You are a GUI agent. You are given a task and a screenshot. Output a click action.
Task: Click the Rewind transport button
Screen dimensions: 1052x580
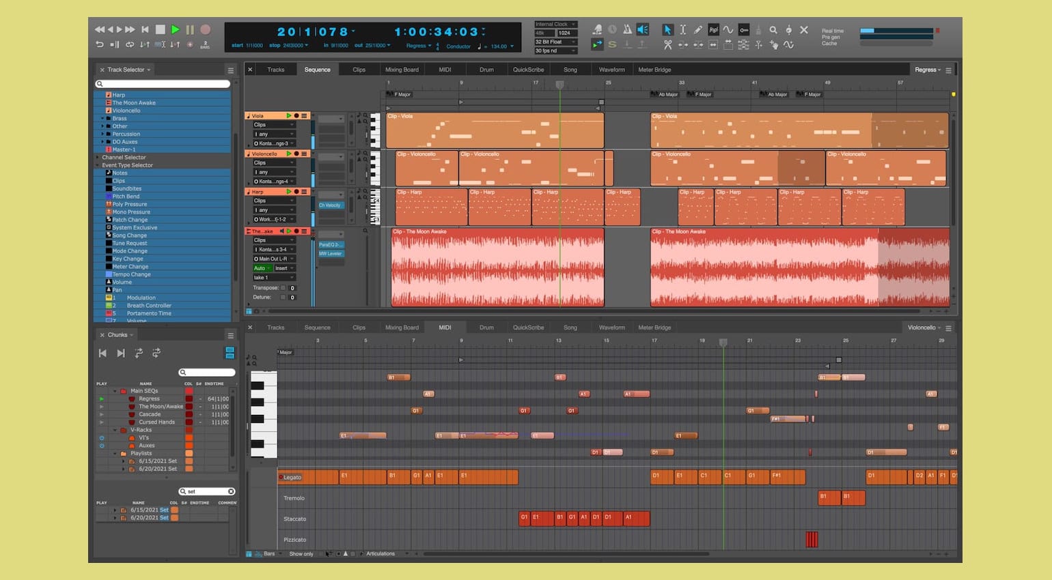coord(100,29)
